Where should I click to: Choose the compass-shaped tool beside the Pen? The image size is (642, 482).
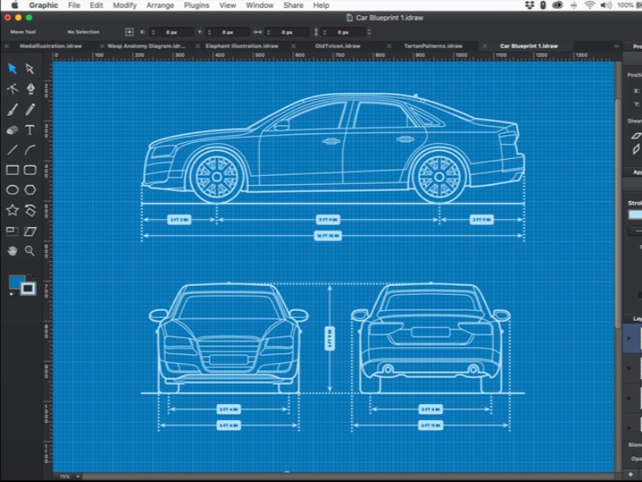[x=12, y=88]
